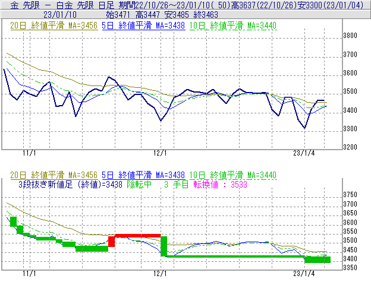
Task: Select 20日 終値平滑 MA=3456 in lower chart
Action: tap(54, 175)
